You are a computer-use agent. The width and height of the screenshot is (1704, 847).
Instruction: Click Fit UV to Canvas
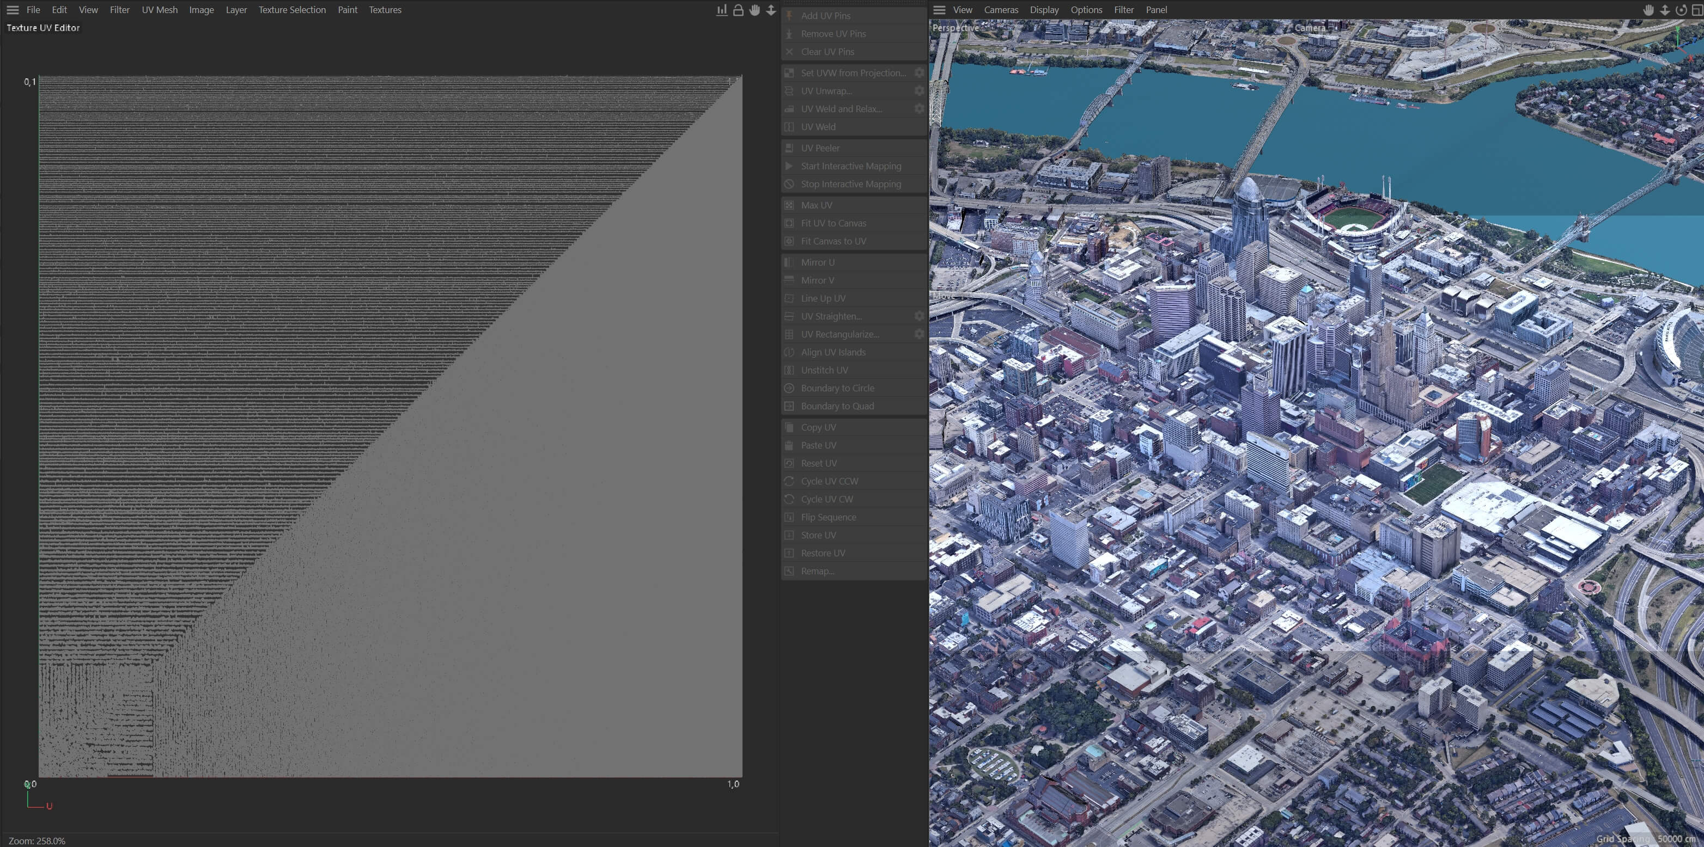pyautogui.click(x=853, y=224)
